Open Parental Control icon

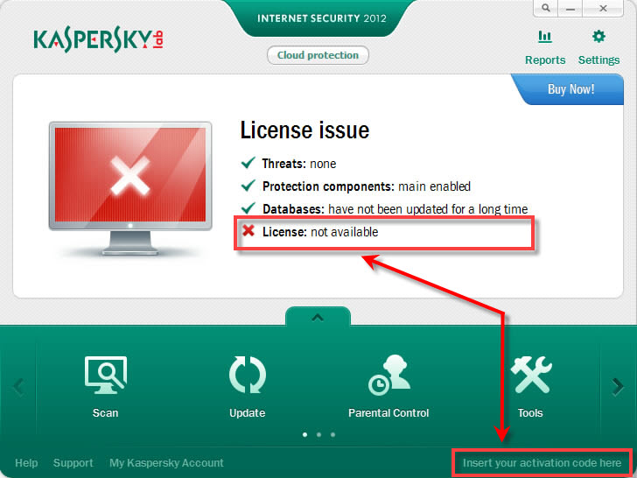pos(388,375)
